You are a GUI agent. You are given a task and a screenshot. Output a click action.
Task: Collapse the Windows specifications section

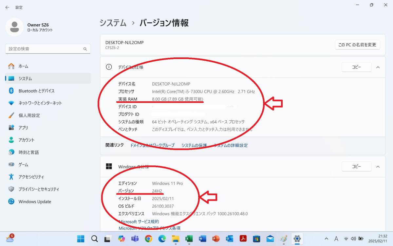pyautogui.click(x=378, y=167)
